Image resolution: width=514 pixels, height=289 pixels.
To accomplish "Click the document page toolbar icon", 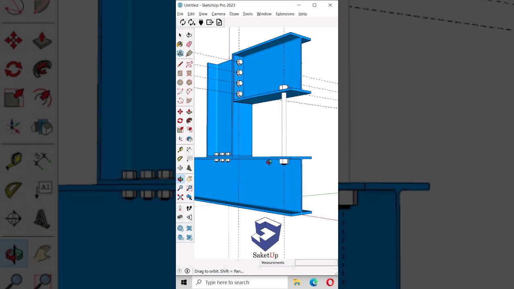I will click(219, 22).
